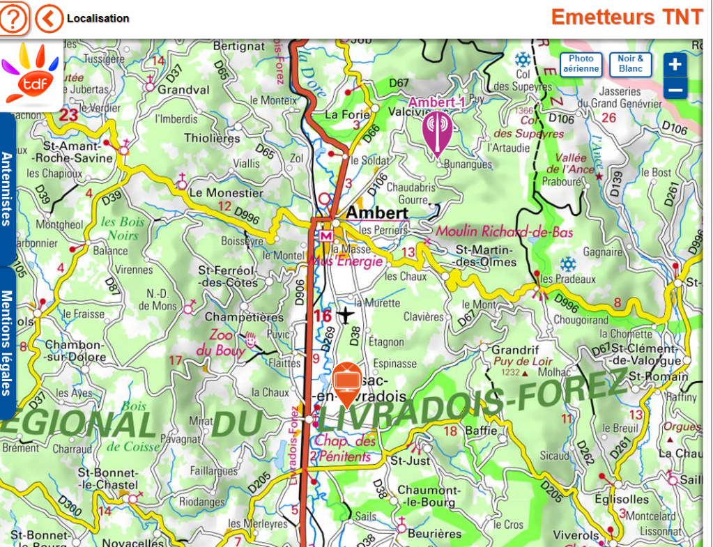The width and height of the screenshot is (713, 547).
Task: Toggle the Noir & Blanc map style
Action: pos(631,64)
